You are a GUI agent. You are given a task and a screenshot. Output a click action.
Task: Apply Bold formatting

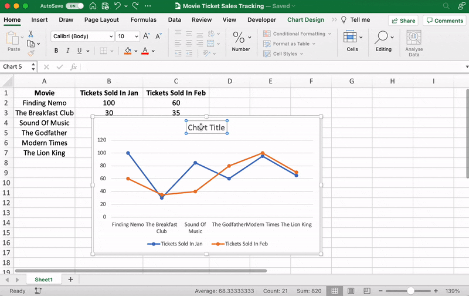56,51
